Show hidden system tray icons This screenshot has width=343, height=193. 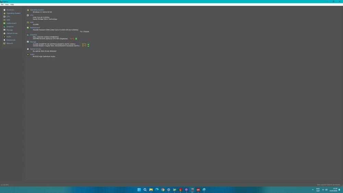point(313,190)
